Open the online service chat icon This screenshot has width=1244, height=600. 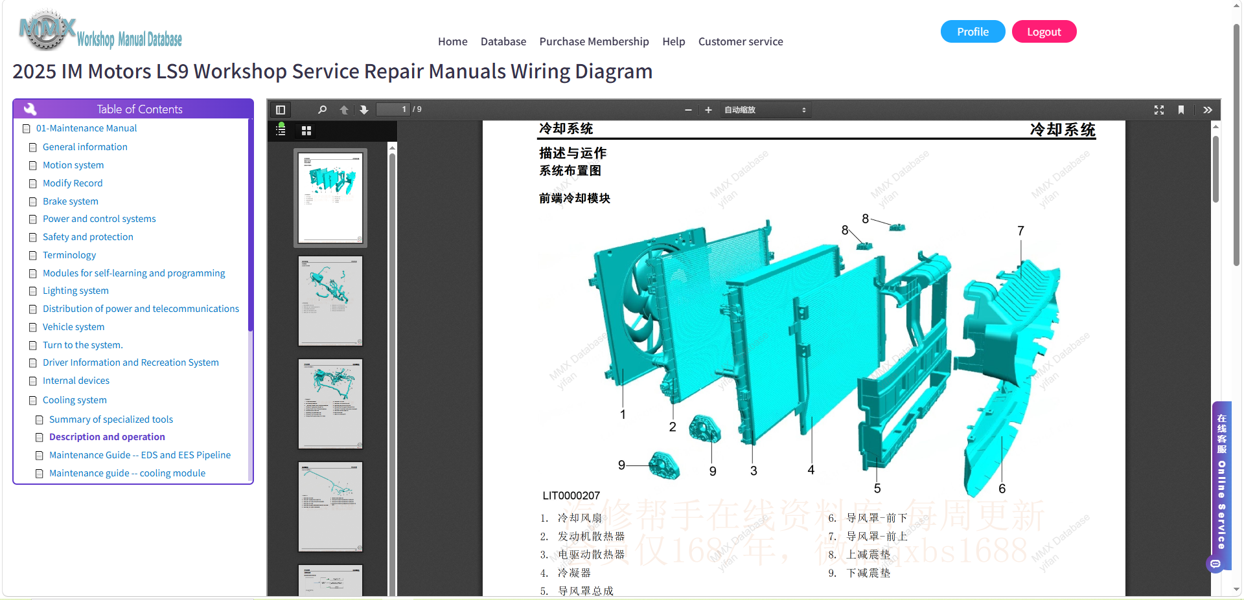[x=1215, y=564]
